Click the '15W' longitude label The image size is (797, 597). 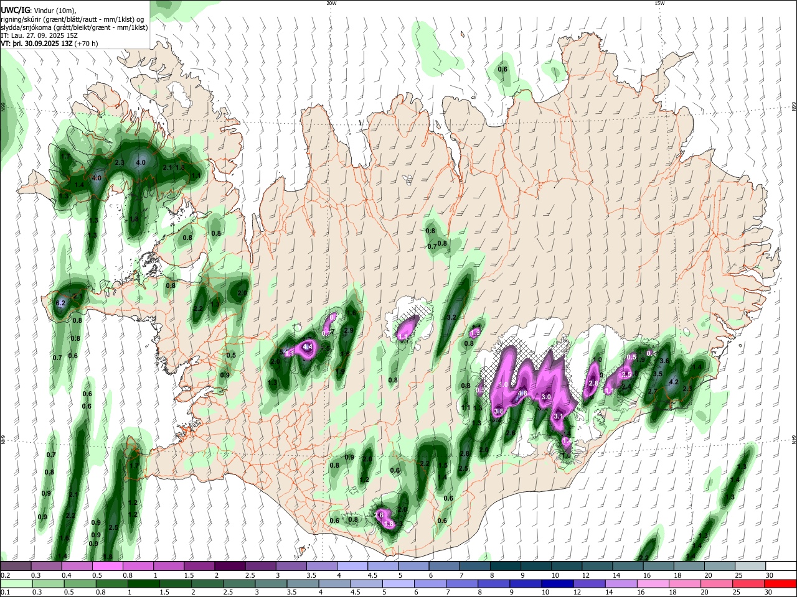tap(659, 3)
